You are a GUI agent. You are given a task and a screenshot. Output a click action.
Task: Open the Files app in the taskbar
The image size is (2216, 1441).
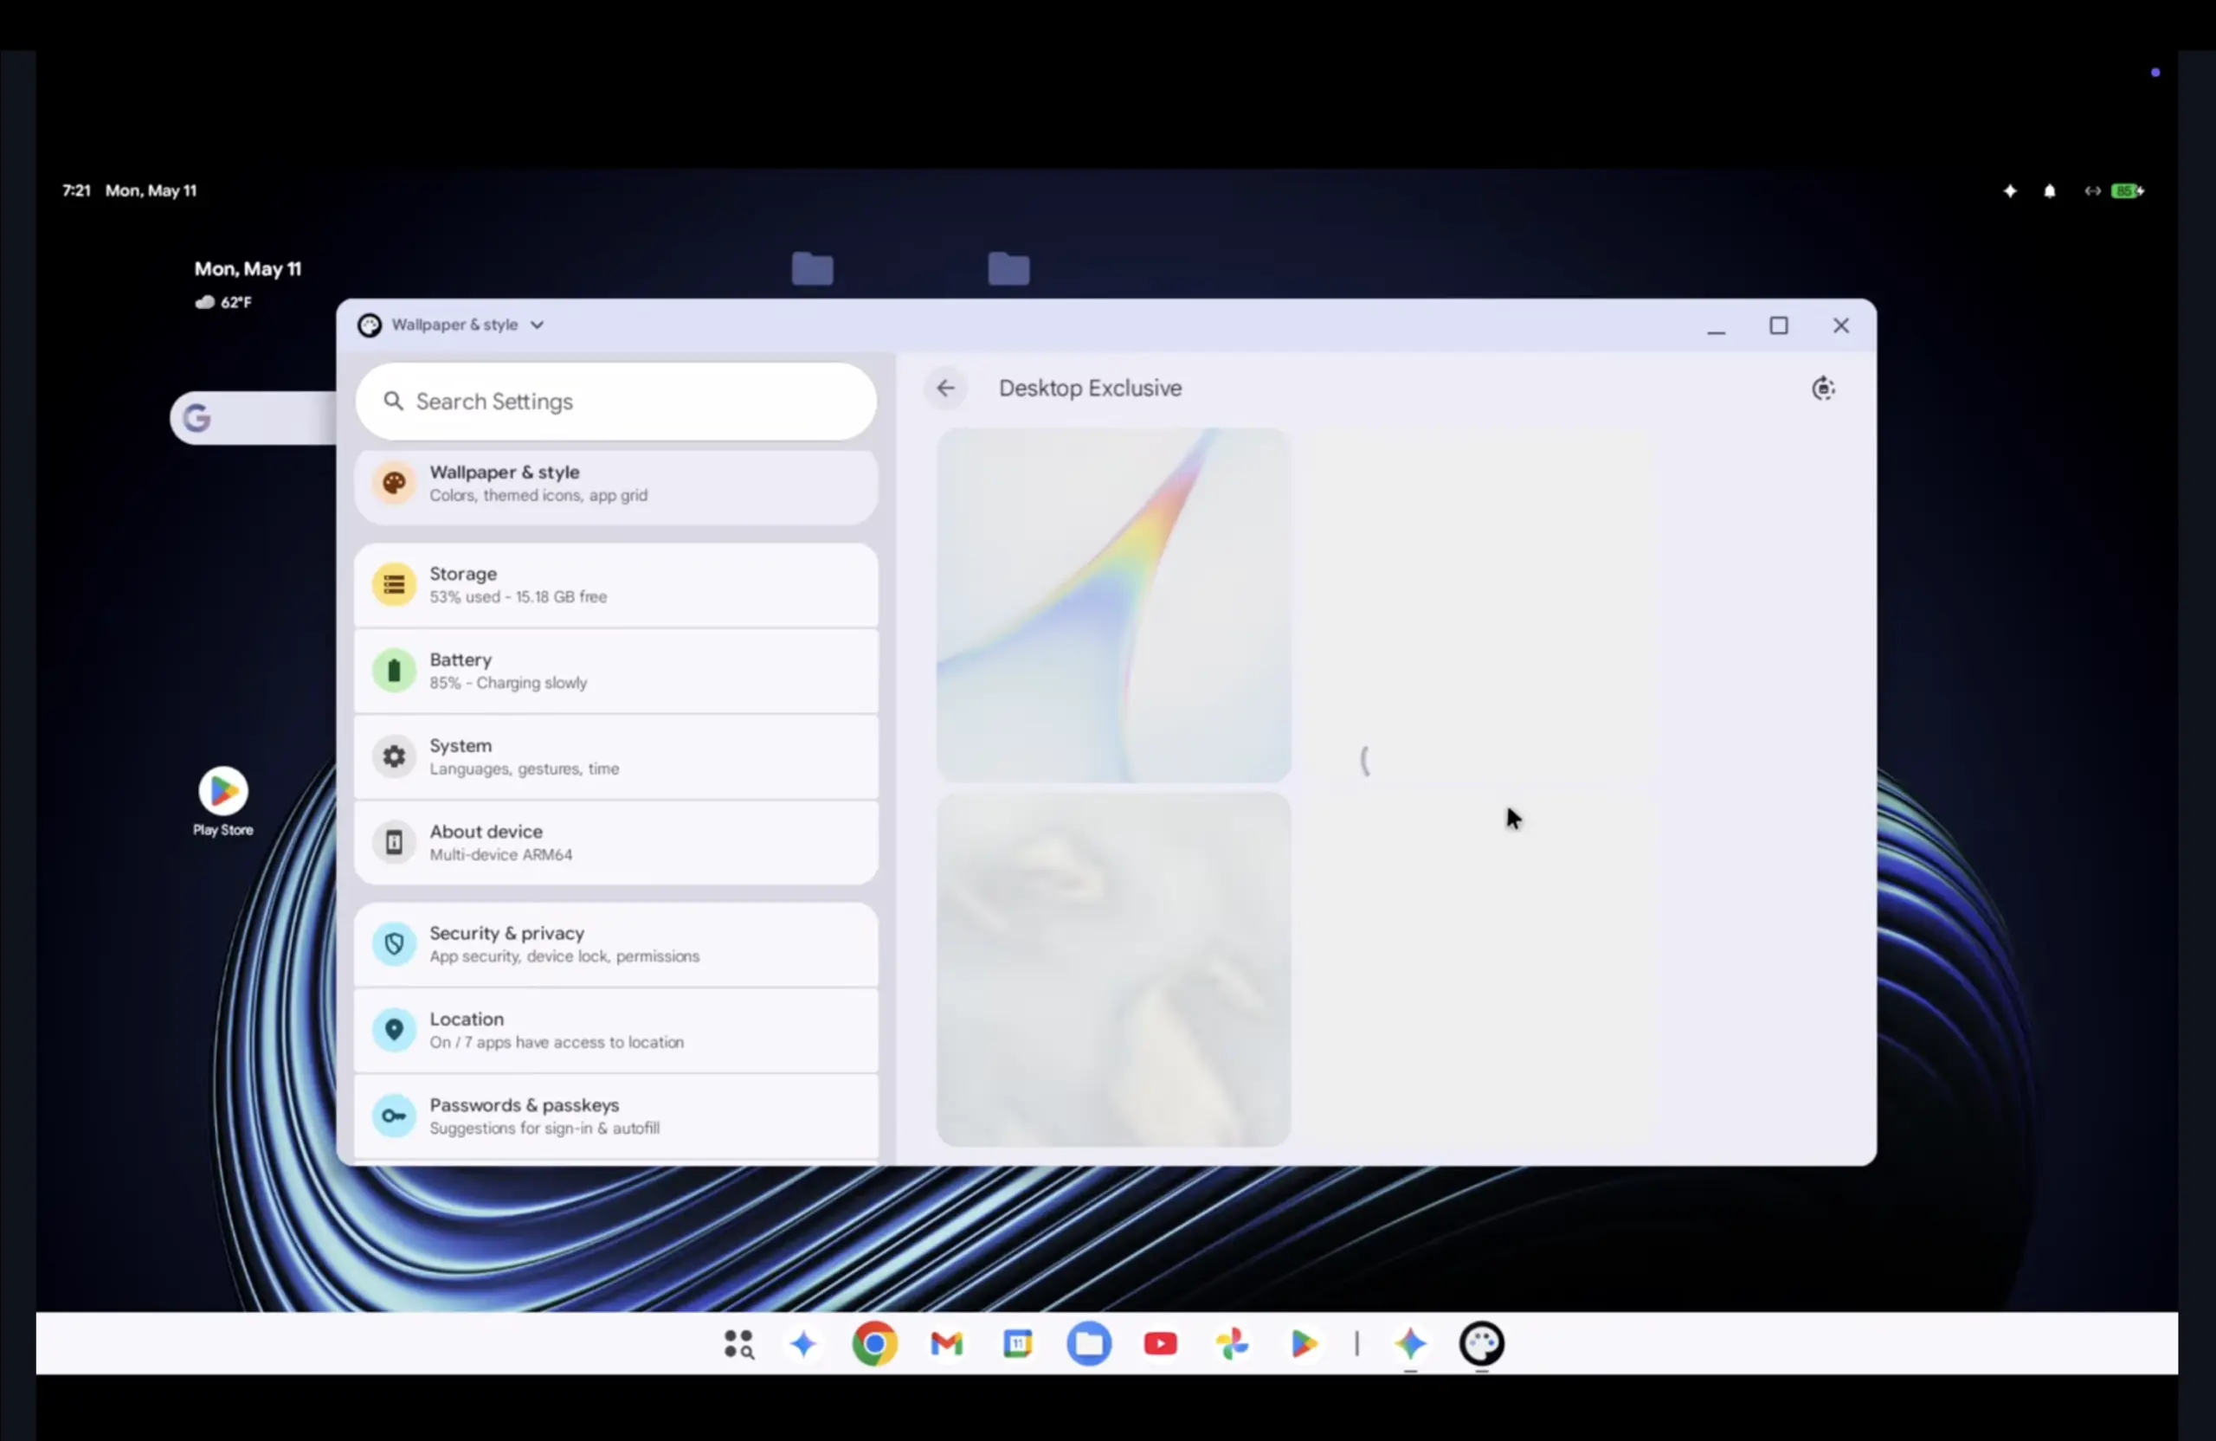[x=1088, y=1343]
